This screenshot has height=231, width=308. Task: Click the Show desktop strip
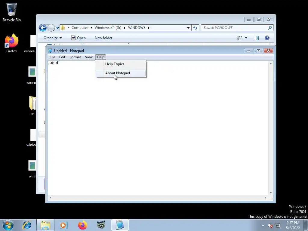pyautogui.click(x=306, y=225)
